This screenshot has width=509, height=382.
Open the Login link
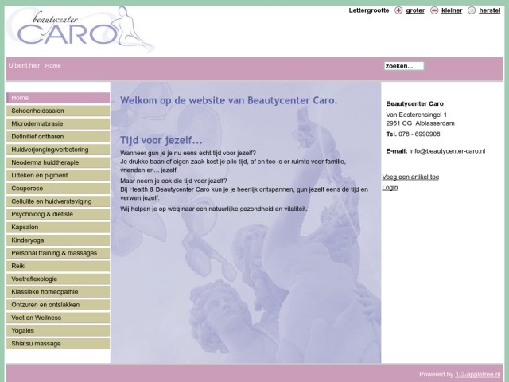(x=390, y=188)
